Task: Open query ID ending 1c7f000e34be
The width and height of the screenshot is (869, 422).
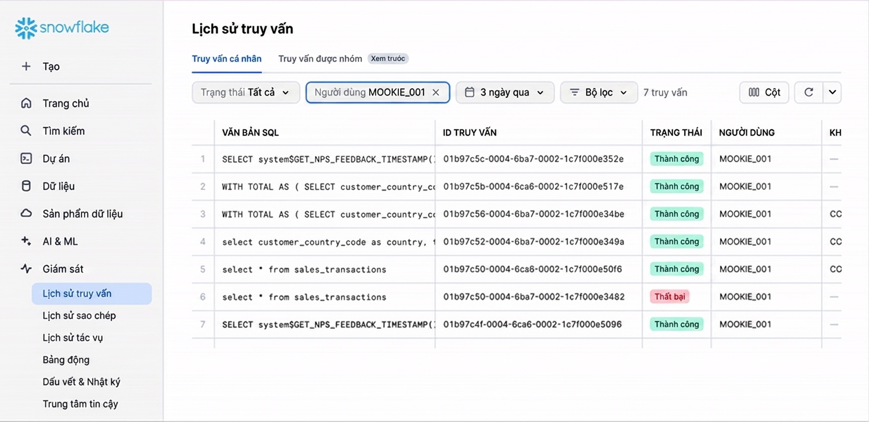Action: [x=533, y=214]
